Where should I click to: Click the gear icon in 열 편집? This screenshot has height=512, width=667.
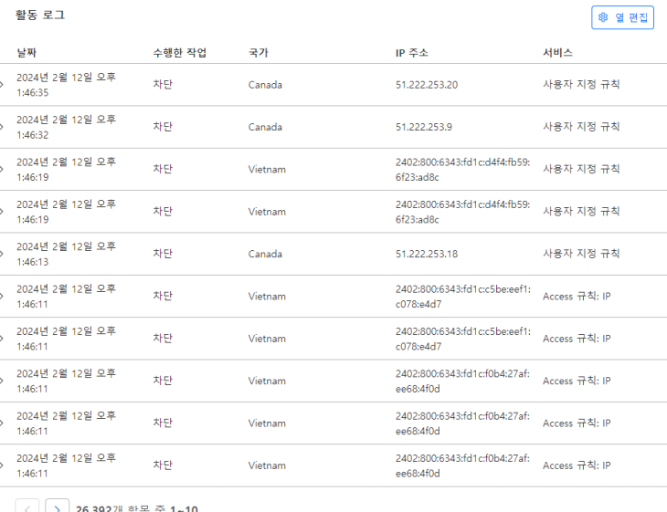[603, 17]
